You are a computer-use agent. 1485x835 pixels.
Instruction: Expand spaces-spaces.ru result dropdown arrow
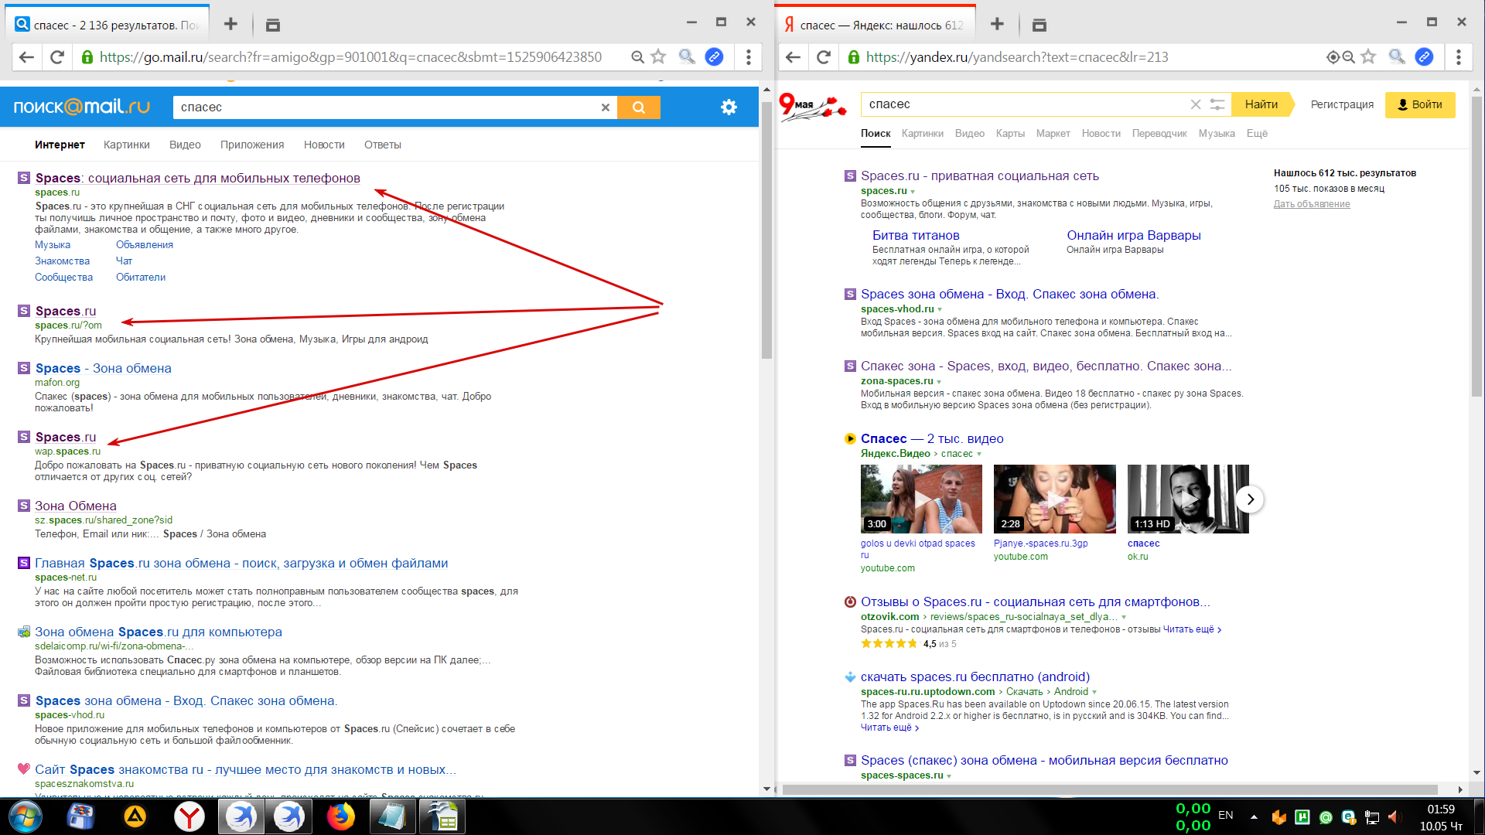click(x=949, y=776)
